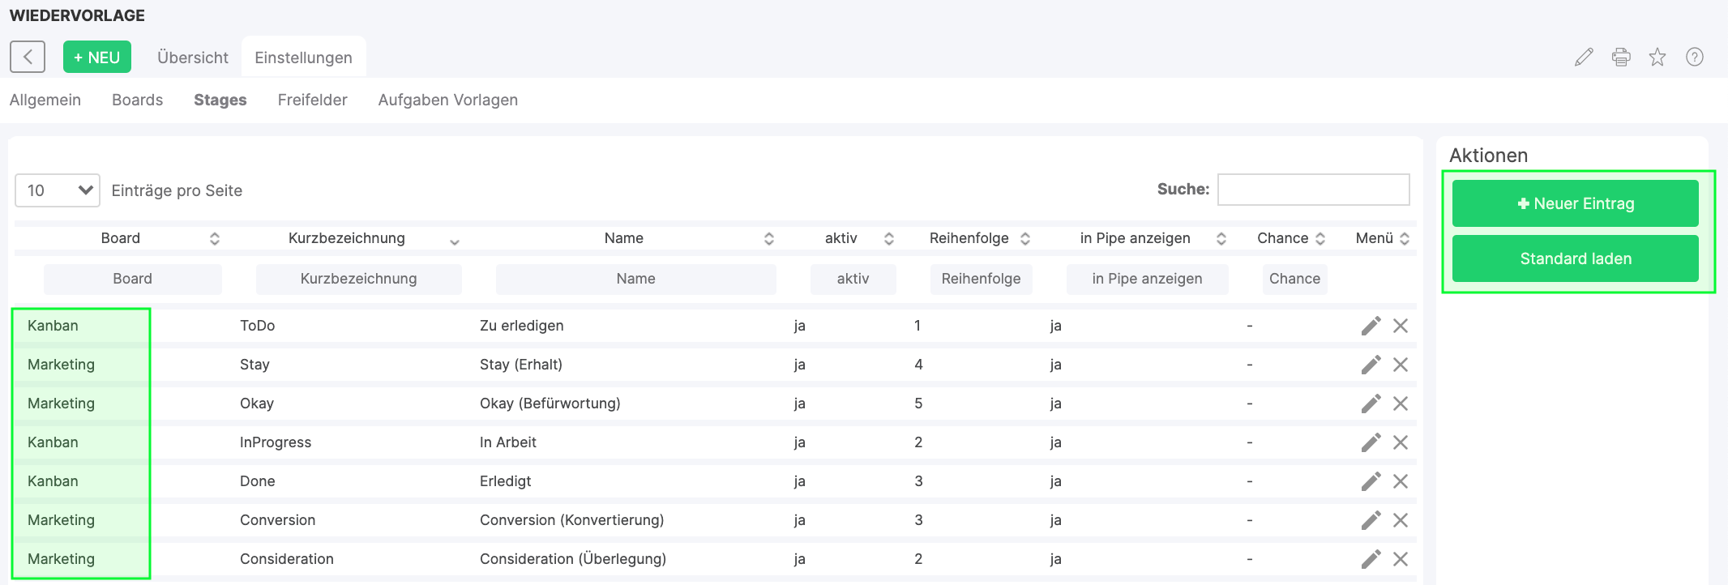
Task: Open the Boards sub-tab
Action: 137,100
